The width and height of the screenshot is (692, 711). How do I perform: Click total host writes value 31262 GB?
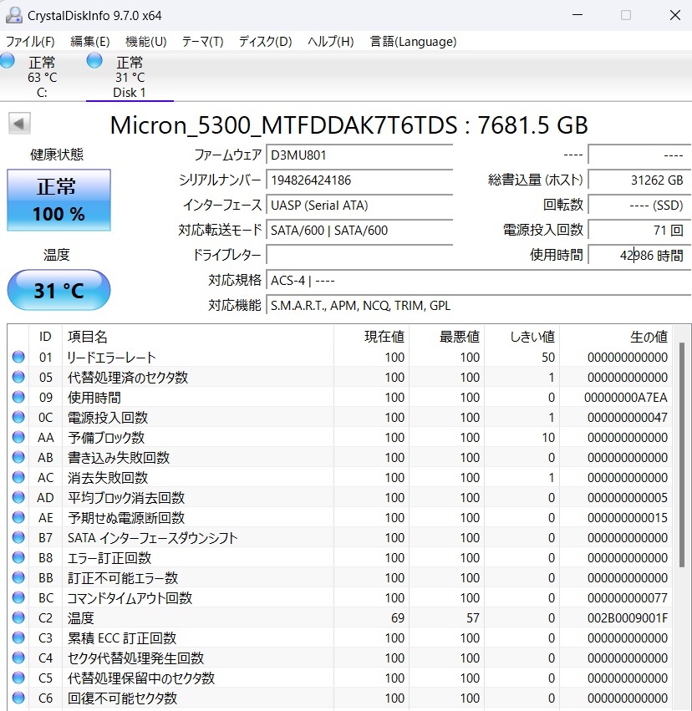[x=640, y=180]
